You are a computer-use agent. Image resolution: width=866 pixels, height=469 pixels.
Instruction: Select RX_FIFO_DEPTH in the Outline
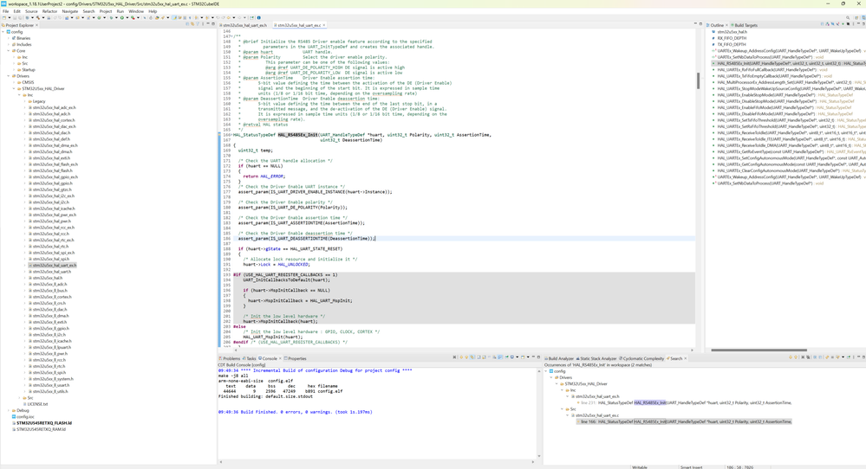tap(732, 38)
